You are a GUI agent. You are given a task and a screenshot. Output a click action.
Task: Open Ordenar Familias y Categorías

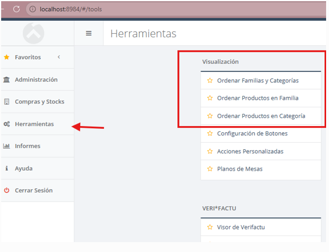pos(258,81)
